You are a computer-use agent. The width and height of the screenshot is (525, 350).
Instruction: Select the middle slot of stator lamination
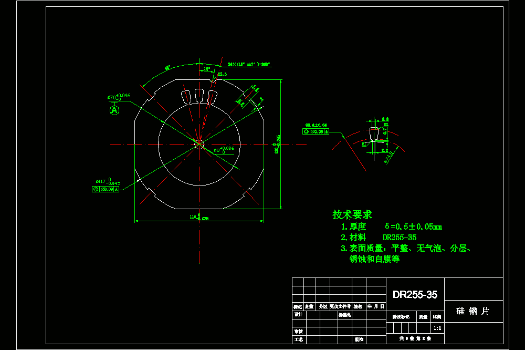coord(199,96)
